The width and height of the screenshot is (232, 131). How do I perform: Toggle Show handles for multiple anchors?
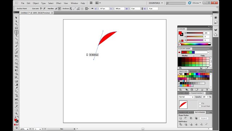(x=56, y=9)
